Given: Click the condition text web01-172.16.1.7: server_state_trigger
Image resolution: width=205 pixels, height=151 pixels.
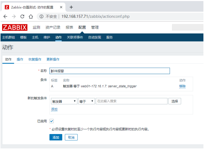Looking at the screenshot, I should (109, 86).
